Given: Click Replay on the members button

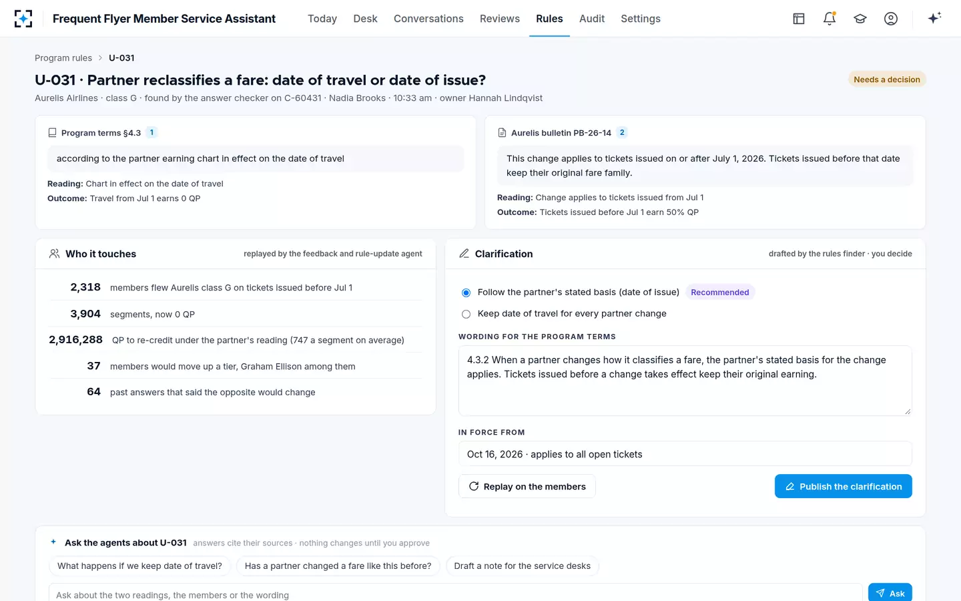Looking at the screenshot, I should pyautogui.click(x=527, y=486).
